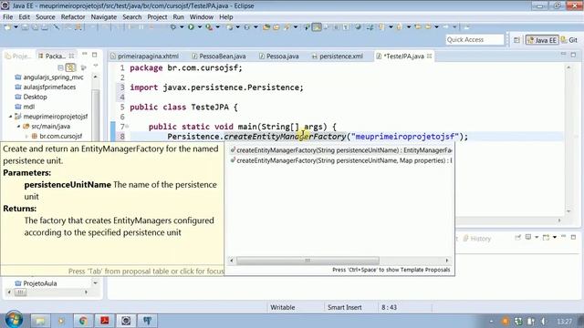584x328 pixels.
Task: Open the Package Explorer view menu arrow
Action: pos(95,66)
